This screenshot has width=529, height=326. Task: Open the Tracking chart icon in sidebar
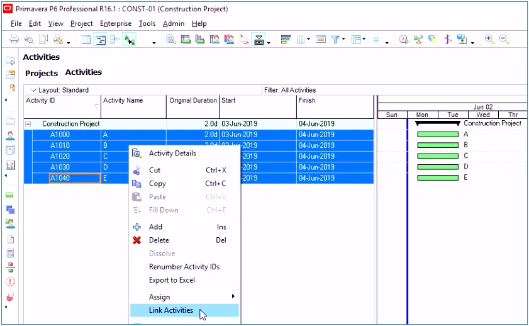(11, 165)
